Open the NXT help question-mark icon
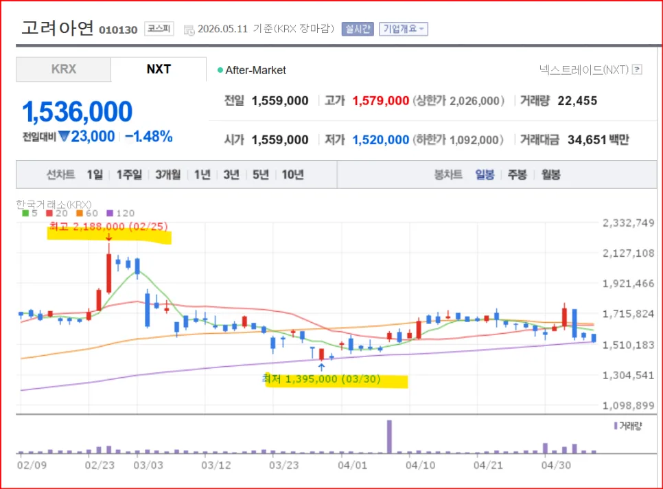This screenshot has width=663, height=489. click(637, 69)
